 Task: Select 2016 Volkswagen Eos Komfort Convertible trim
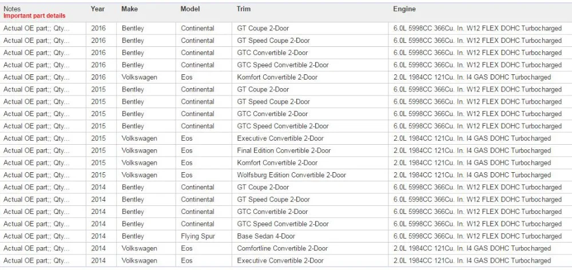[277, 77]
